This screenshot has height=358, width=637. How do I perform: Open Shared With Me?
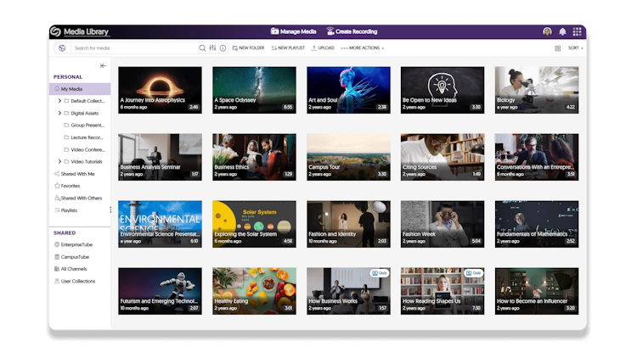point(75,174)
